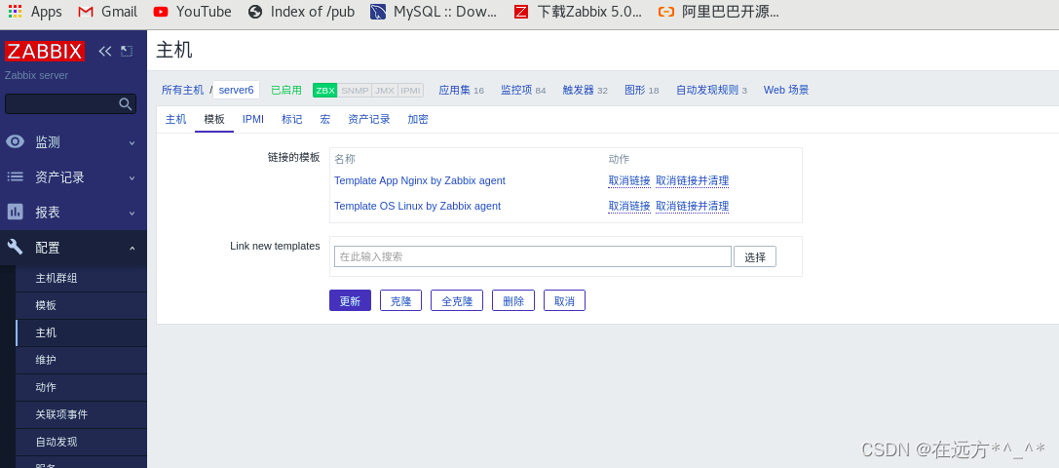Click the 全克隆 button
This screenshot has width=1059, height=468.
[457, 300]
